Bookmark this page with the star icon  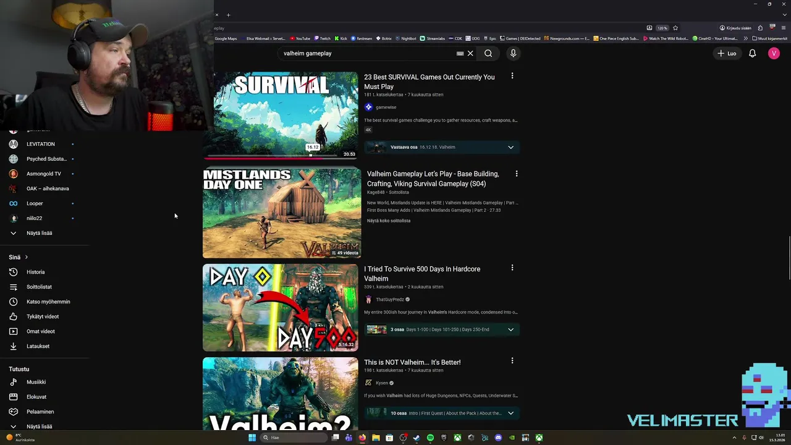(x=675, y=28)
